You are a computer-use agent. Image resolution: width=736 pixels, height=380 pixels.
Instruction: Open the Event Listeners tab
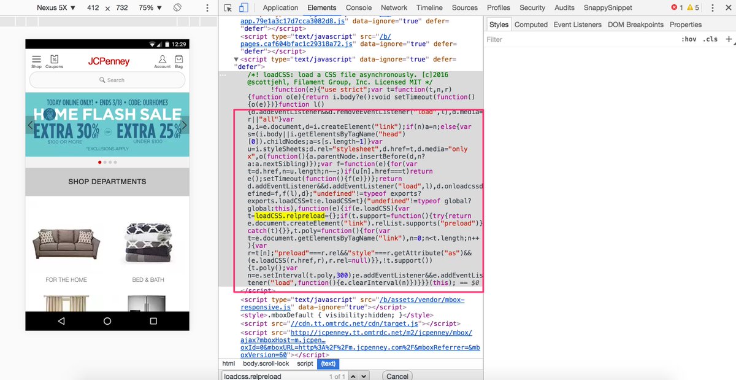point(579,25)
